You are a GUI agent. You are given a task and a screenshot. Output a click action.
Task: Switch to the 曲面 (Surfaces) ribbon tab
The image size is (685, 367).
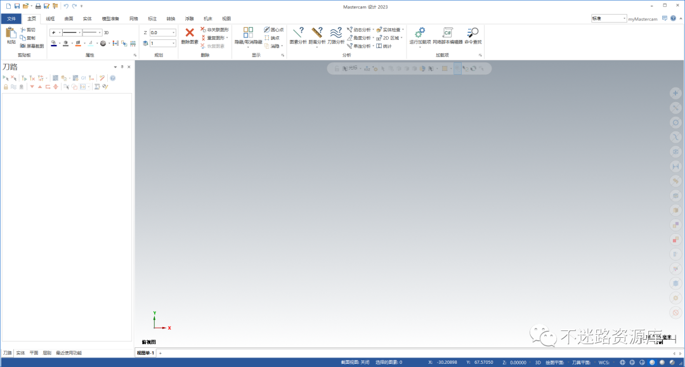coord(68,19)
